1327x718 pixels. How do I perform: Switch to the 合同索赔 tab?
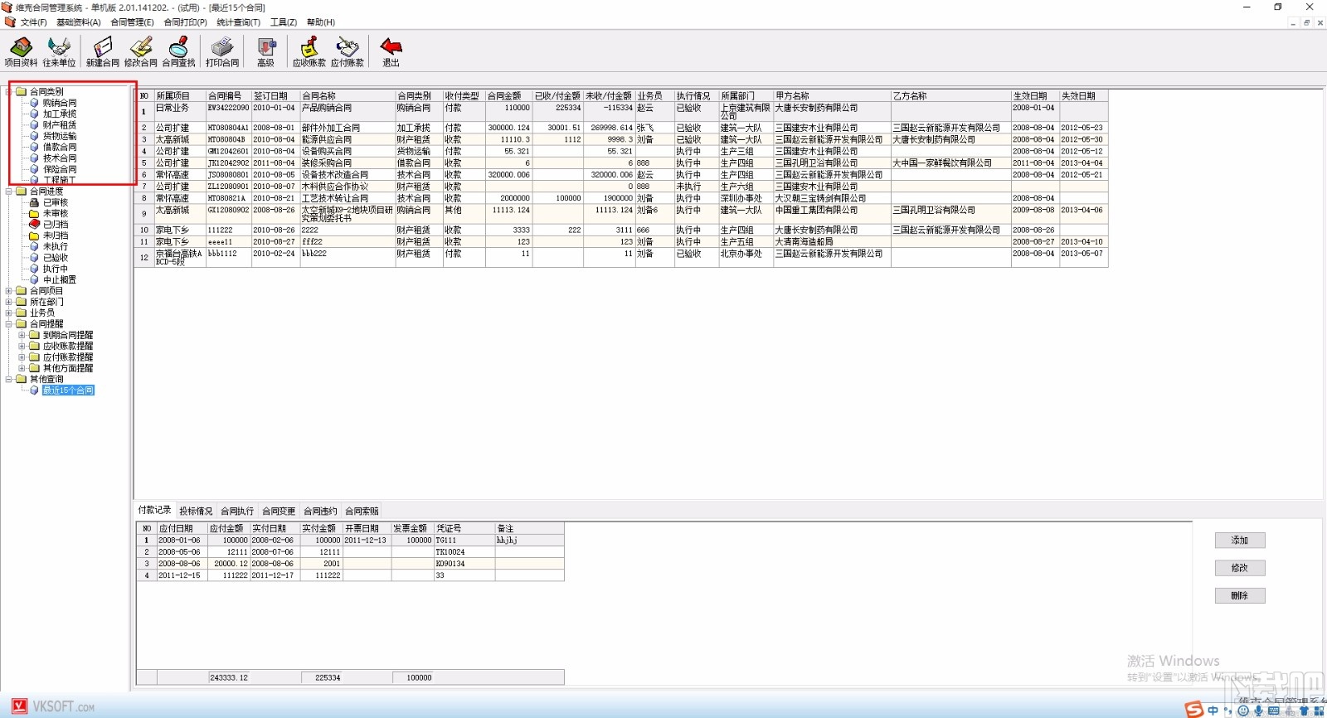[362, 512]
